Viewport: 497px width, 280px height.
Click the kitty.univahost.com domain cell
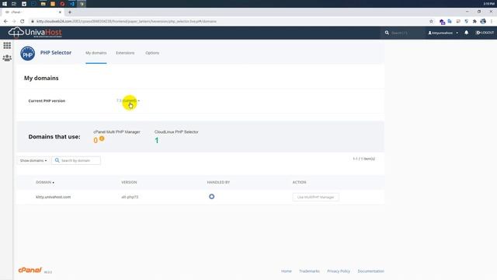click(x=54, y=197)
